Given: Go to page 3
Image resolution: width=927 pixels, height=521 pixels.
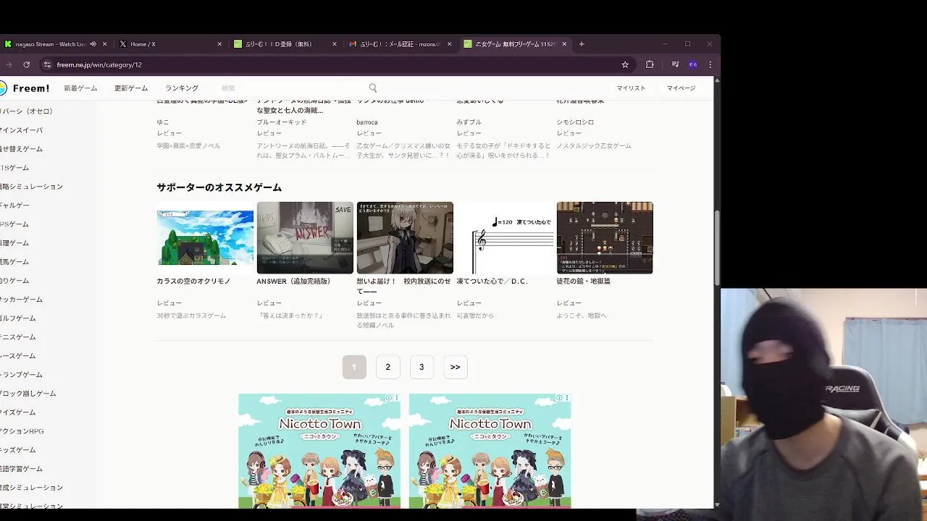Looking at the screenshot, I should (x=421, y=367).
